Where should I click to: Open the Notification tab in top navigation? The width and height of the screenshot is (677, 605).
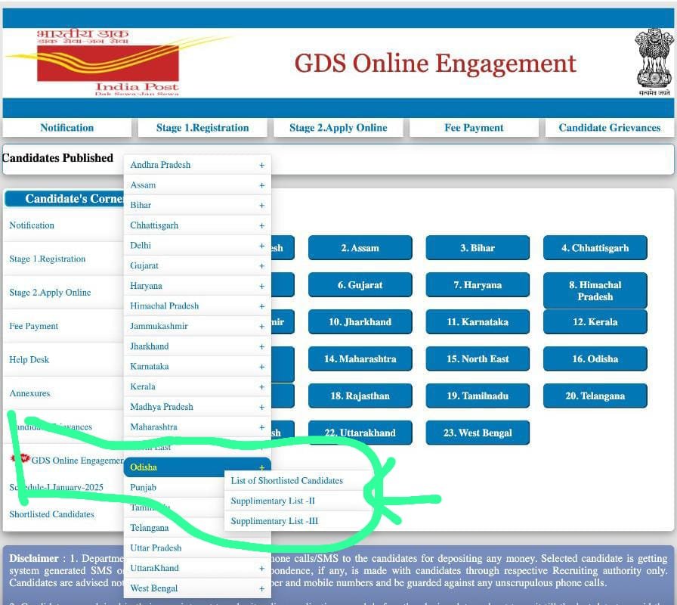[x=67, y=128]
